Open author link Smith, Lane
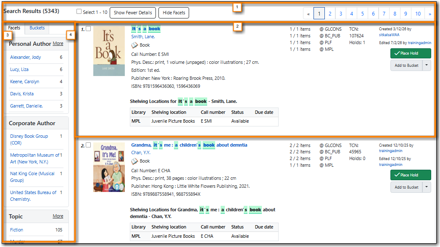440x247 pixels. 143,37
